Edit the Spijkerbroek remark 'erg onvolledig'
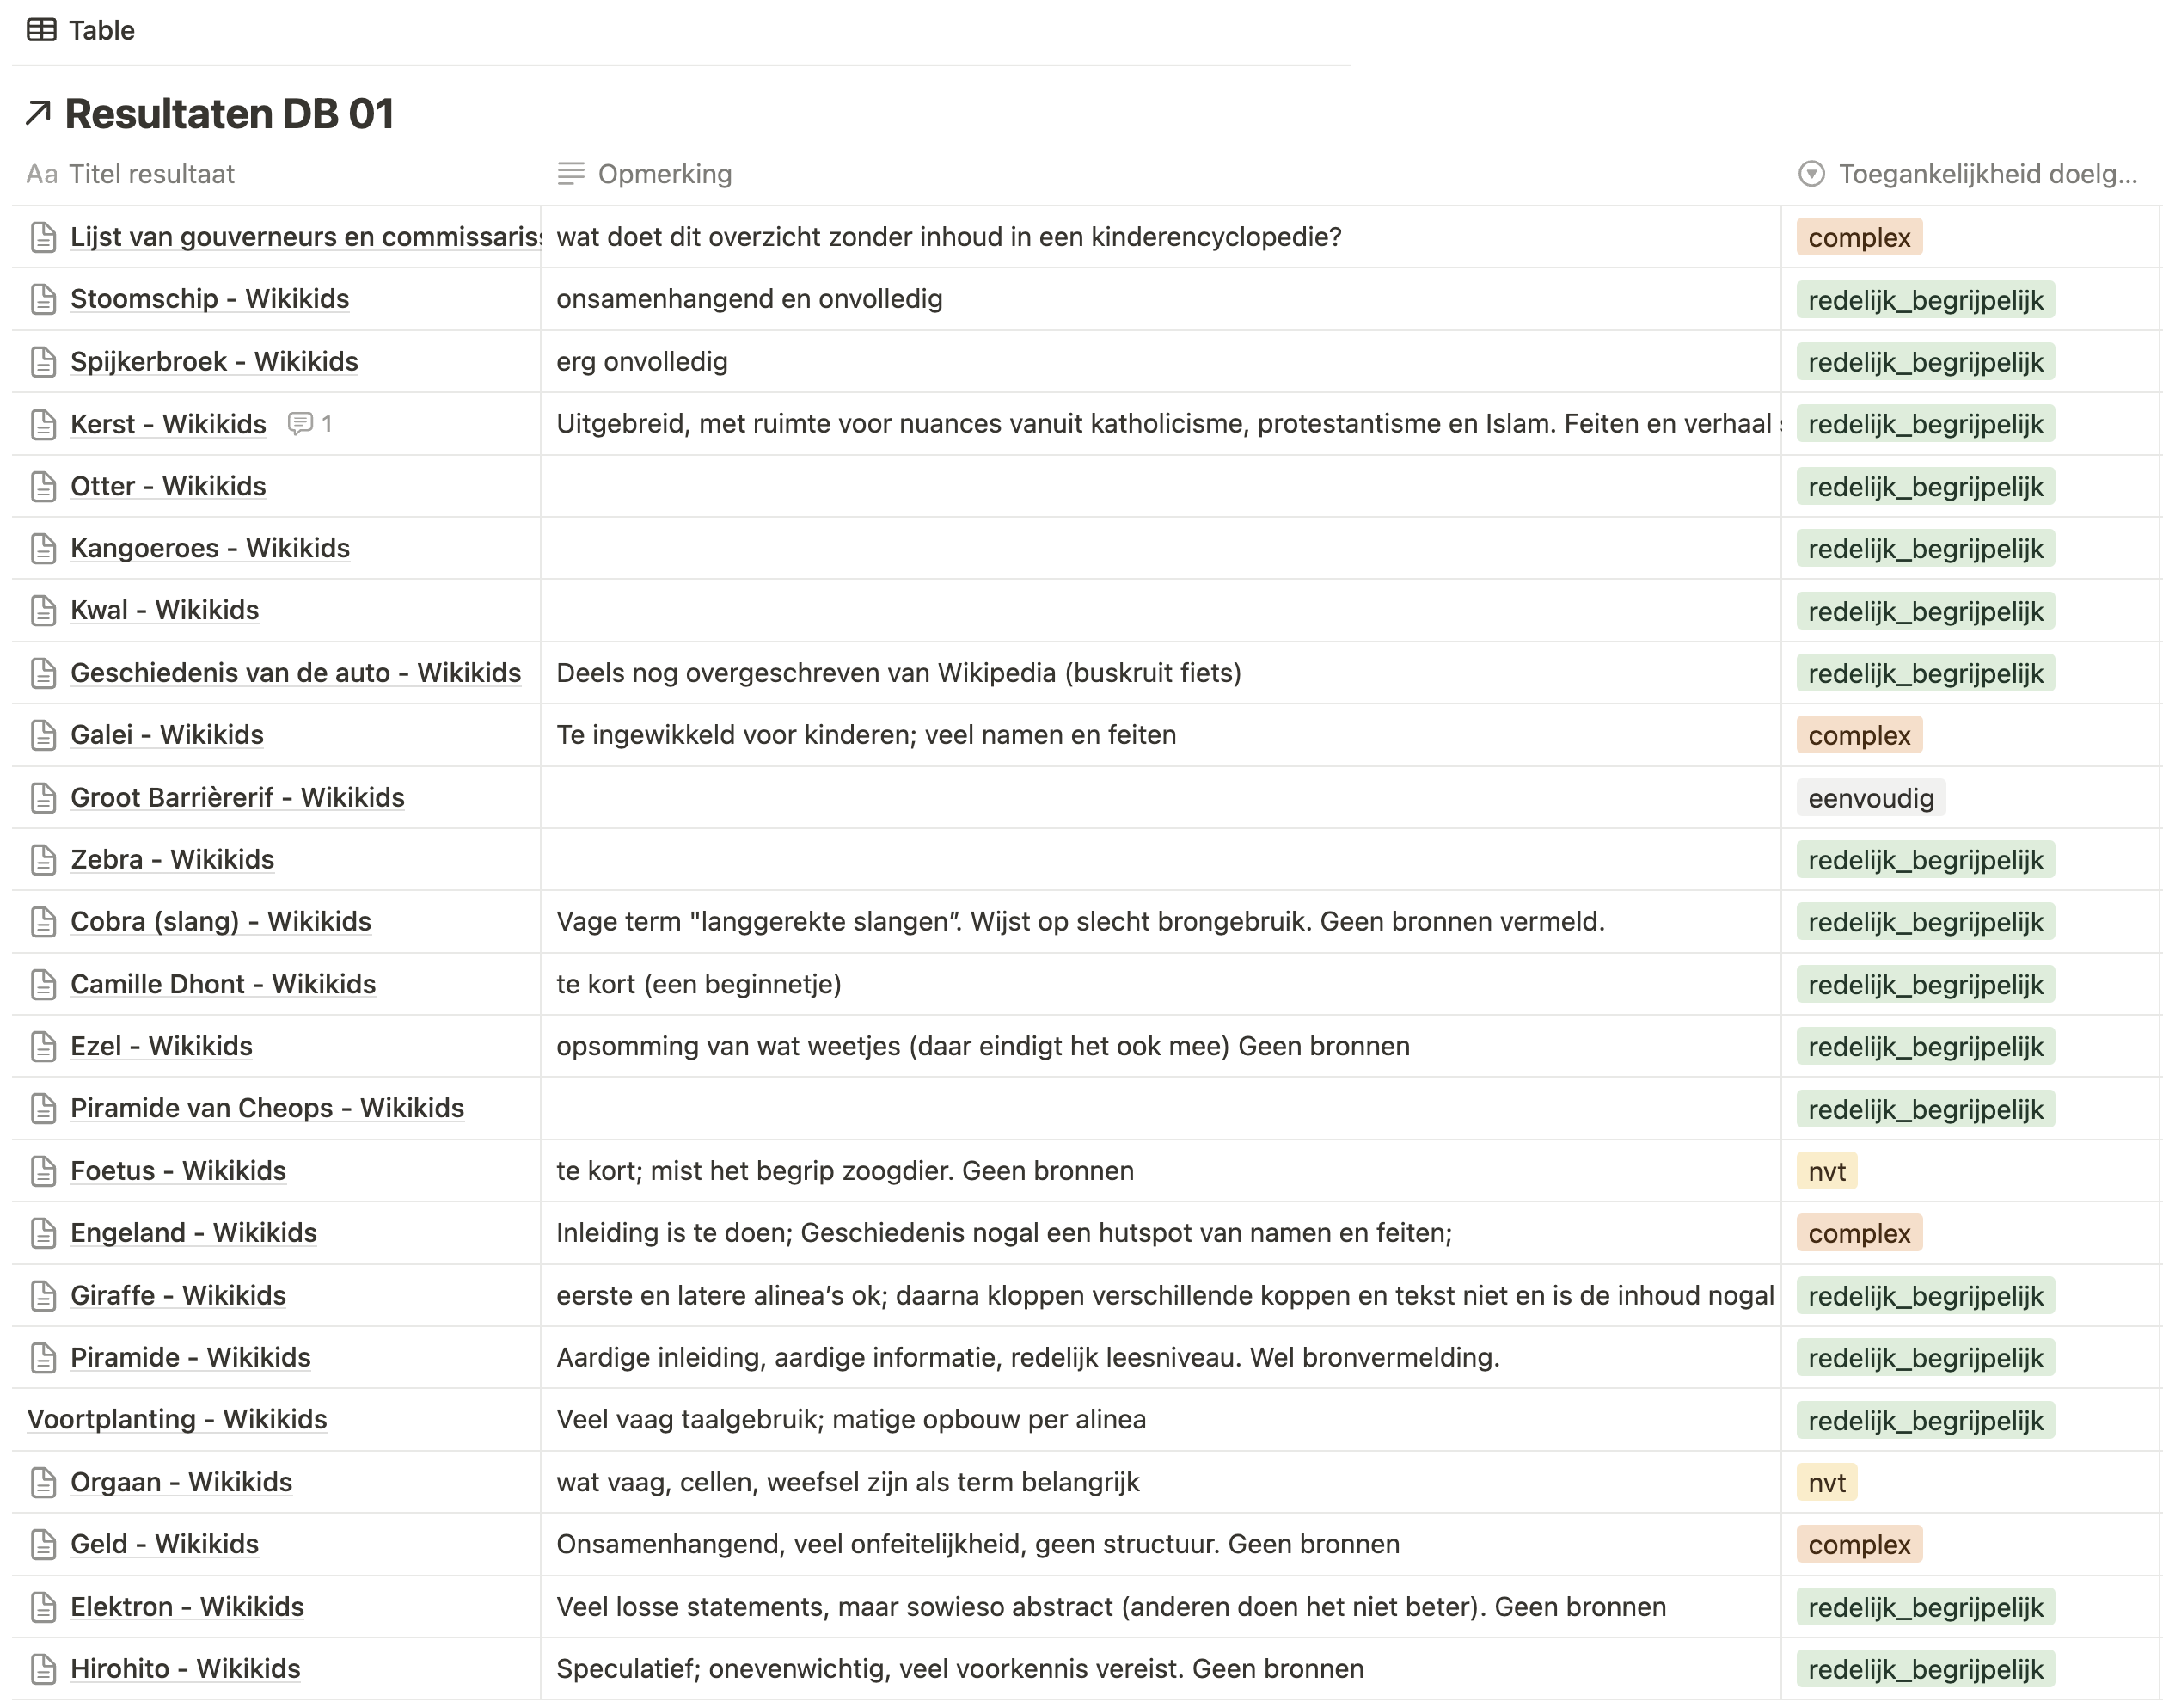This screenshot has width=2163, height=1708. [x=641, y=362]
